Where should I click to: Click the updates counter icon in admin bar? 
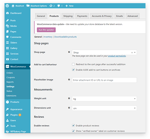[51, 6]
